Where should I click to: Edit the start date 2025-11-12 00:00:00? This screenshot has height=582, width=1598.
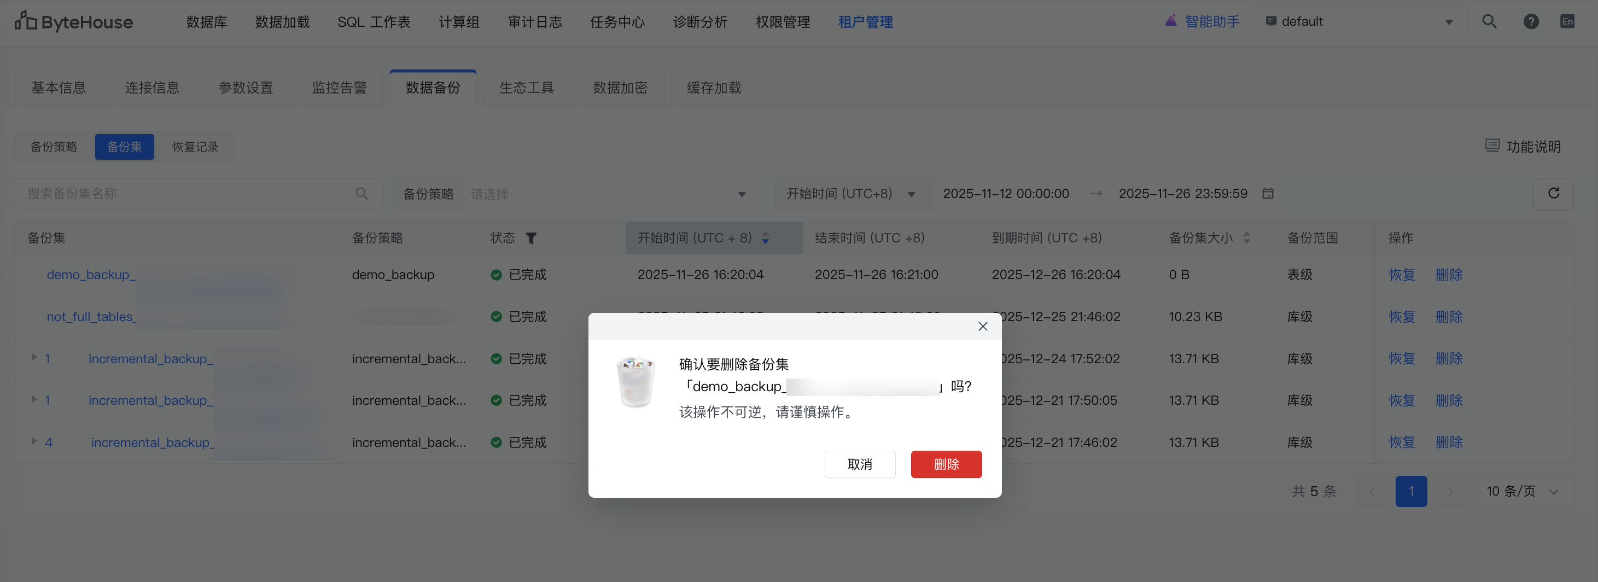(x=1006, y=194)
